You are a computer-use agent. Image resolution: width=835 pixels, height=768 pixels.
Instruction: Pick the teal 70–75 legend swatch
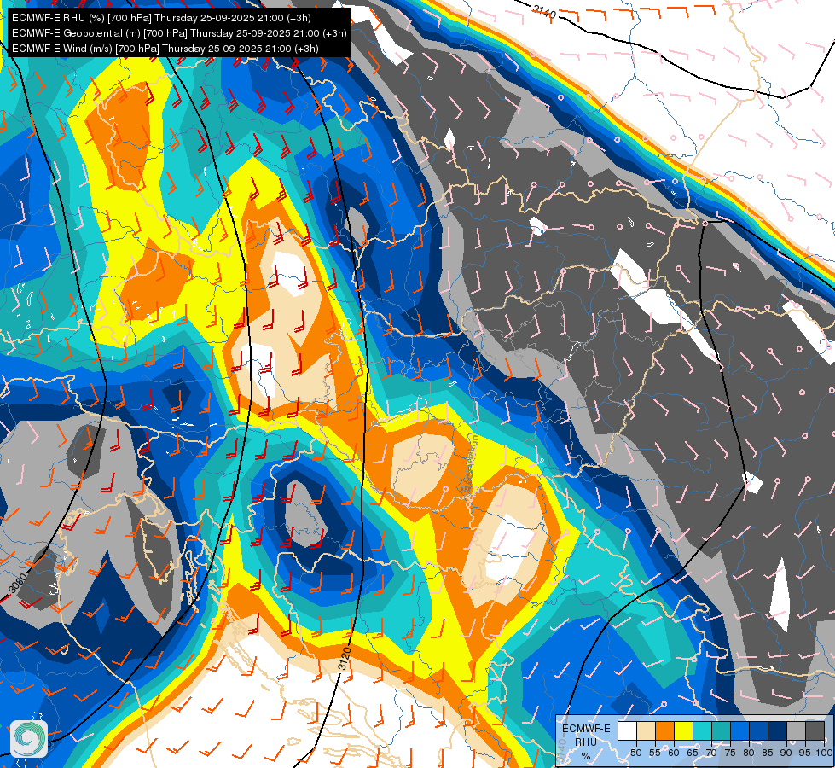click(x=721, y=730)
